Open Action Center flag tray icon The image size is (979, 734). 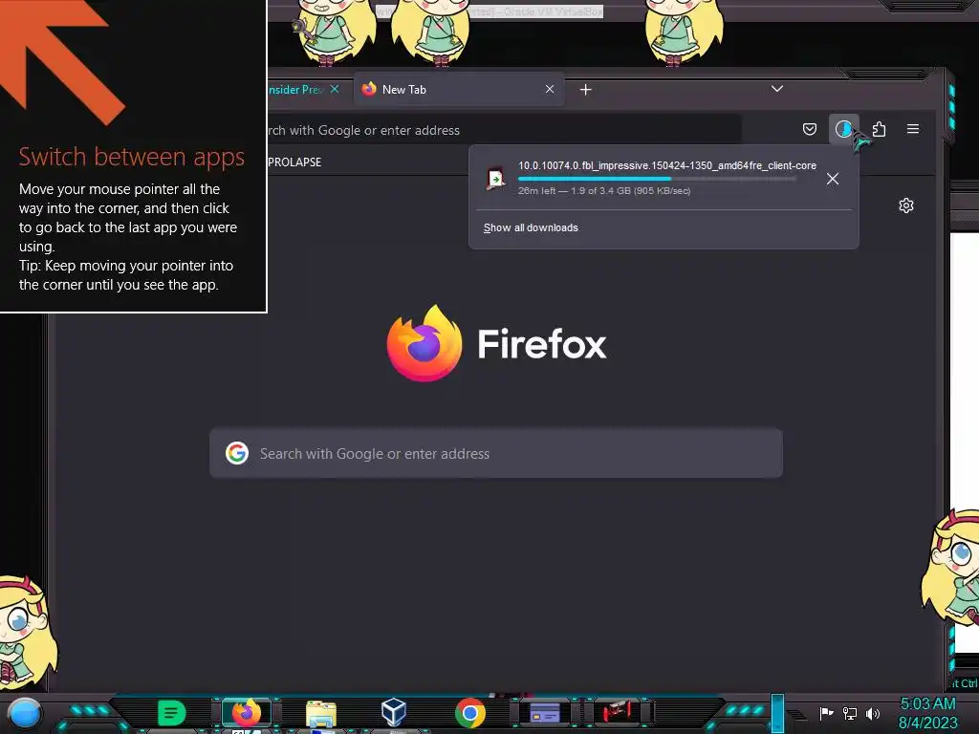pyautogui.click(x=827, y=713)
